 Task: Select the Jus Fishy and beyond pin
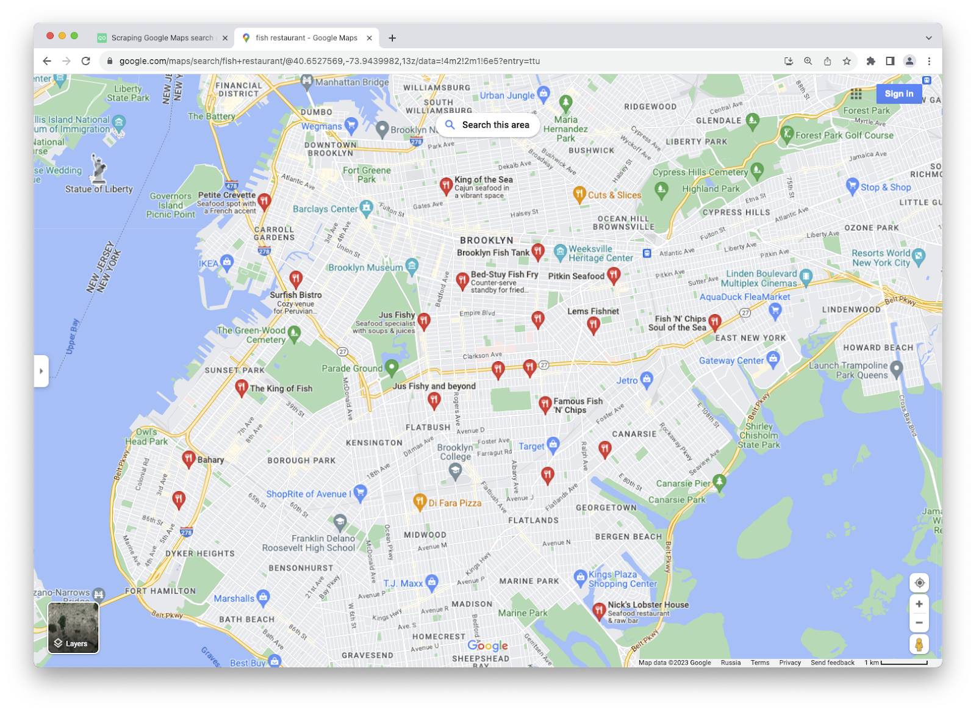434,400
